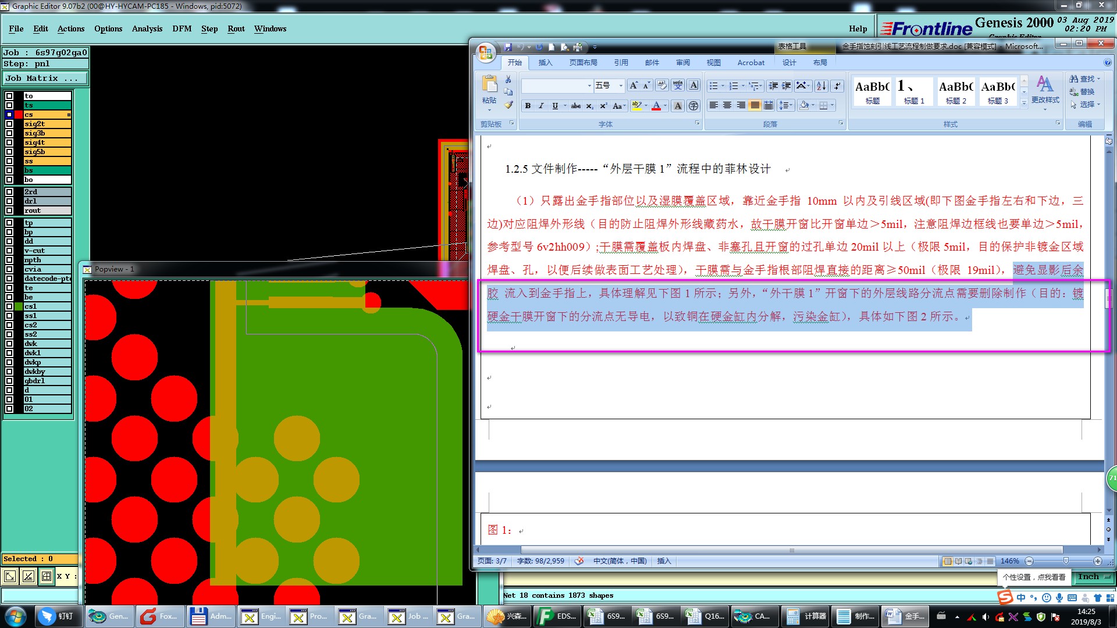Click the Format Painter brush icon
Viewport: 1117px width, 628px height.
[x=508, y=105]
